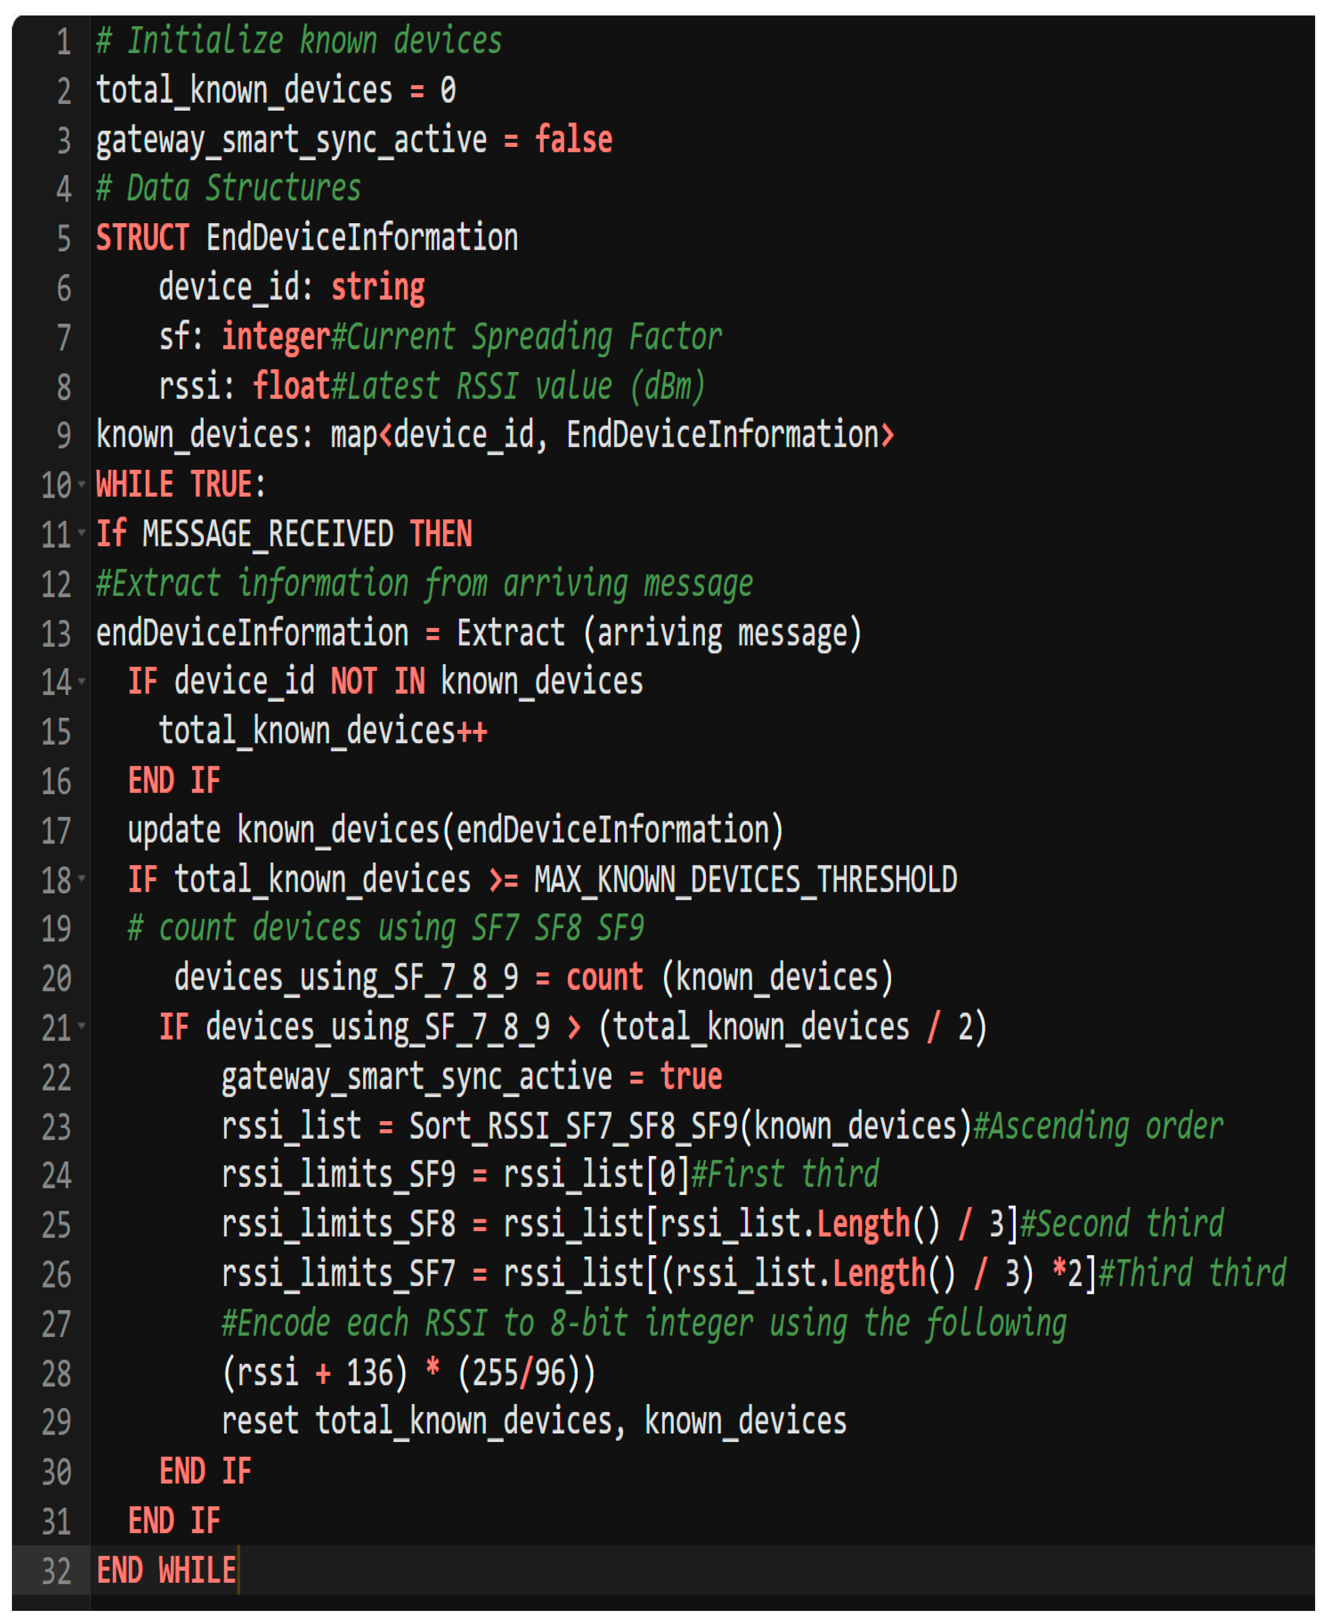The image size is (1328, 1619).
Task: Click the STRUCT keyword
Action: [x=142, y=238]
